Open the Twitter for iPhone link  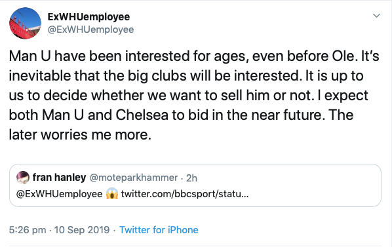click(159, 230)
